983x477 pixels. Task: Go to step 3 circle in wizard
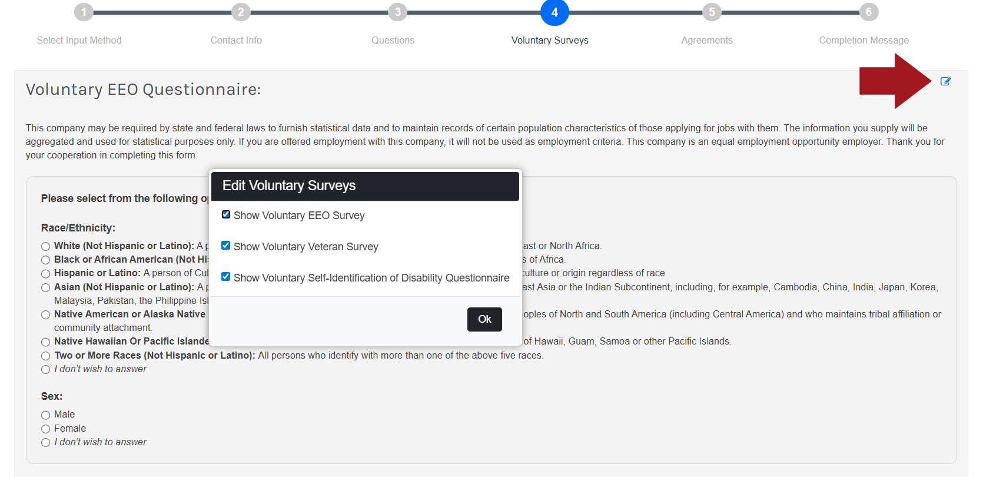click(398, 12)
